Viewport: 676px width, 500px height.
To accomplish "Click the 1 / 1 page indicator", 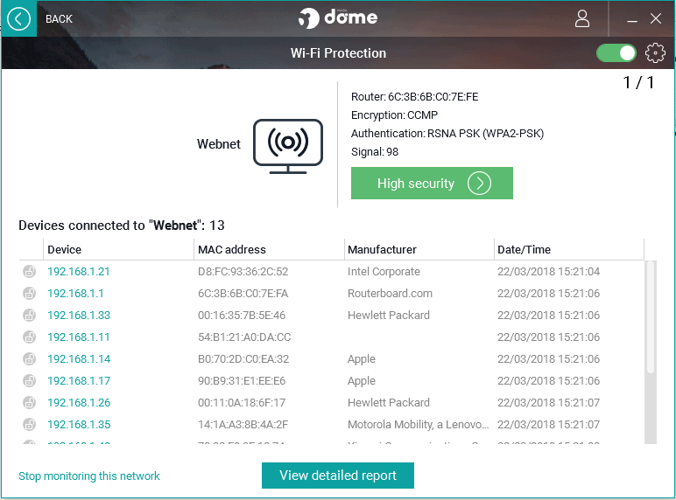I will pos(638,82).
